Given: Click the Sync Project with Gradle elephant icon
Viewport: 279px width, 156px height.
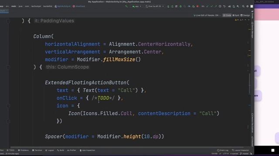Looking at the screenshot, I should [x=229, y=6].
